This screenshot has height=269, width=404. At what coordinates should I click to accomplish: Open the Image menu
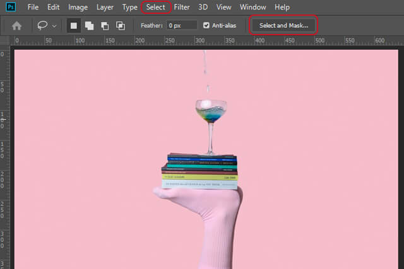pos(78,7)
